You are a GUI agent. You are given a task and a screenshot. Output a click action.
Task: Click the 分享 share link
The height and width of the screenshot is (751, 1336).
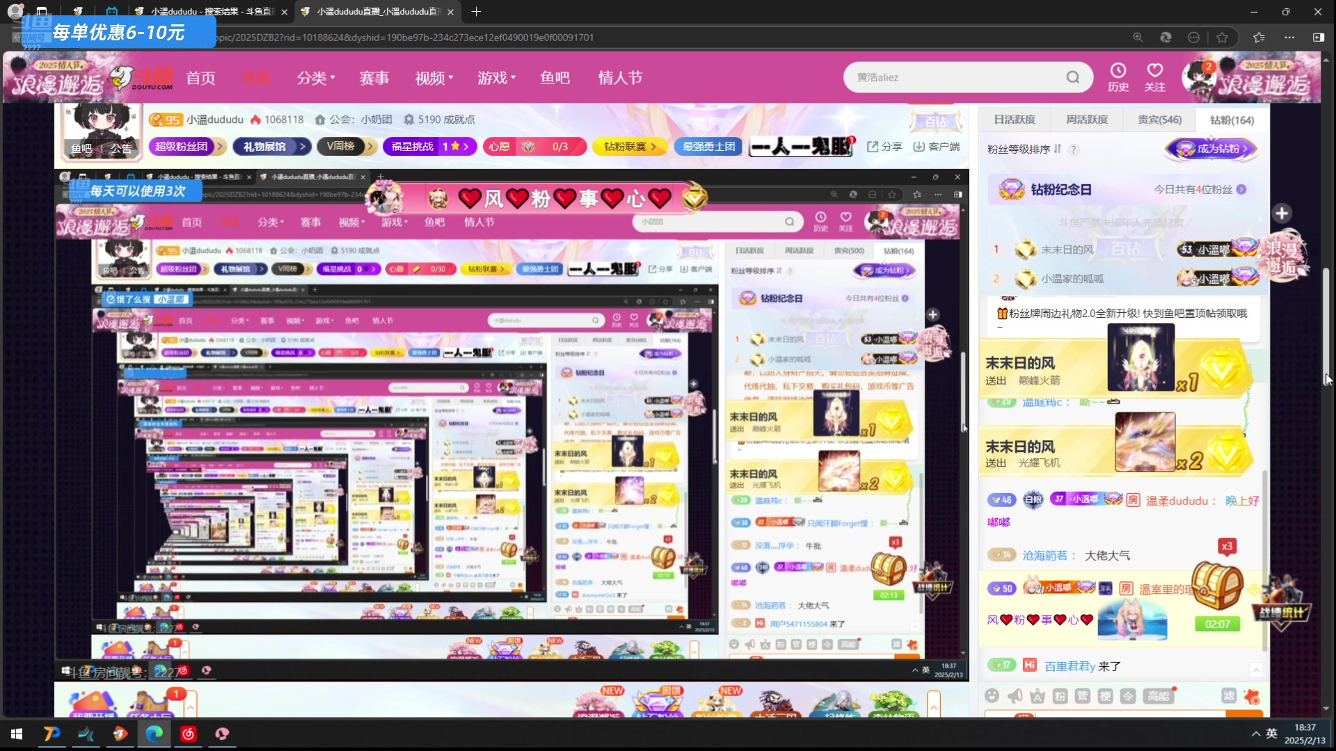884,146
